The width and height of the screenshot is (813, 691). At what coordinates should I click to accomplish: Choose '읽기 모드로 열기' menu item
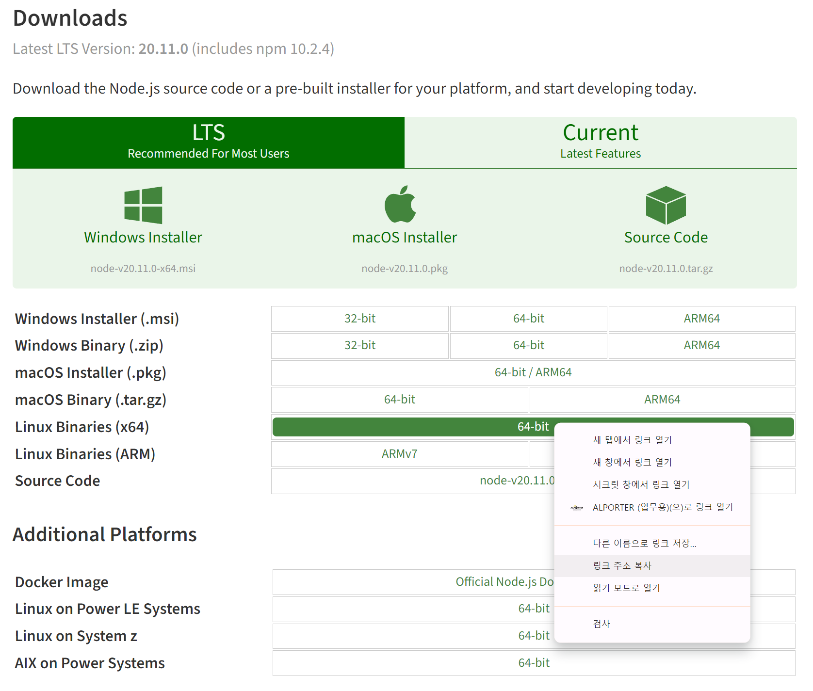point(652,588)
